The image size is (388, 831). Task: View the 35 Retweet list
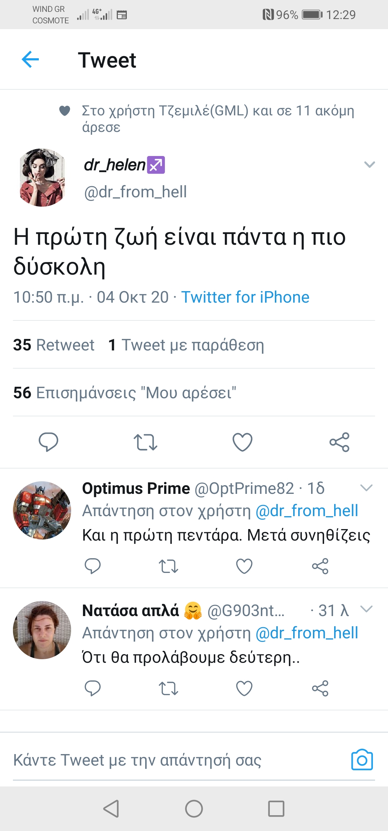pyautogui.click(x=54, y=345)
